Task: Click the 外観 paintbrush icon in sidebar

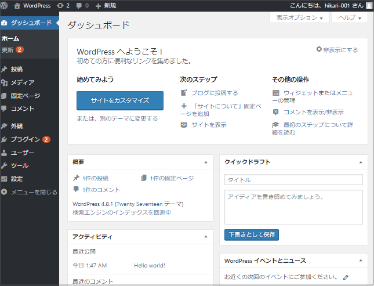Action: [x=4, y=126]
